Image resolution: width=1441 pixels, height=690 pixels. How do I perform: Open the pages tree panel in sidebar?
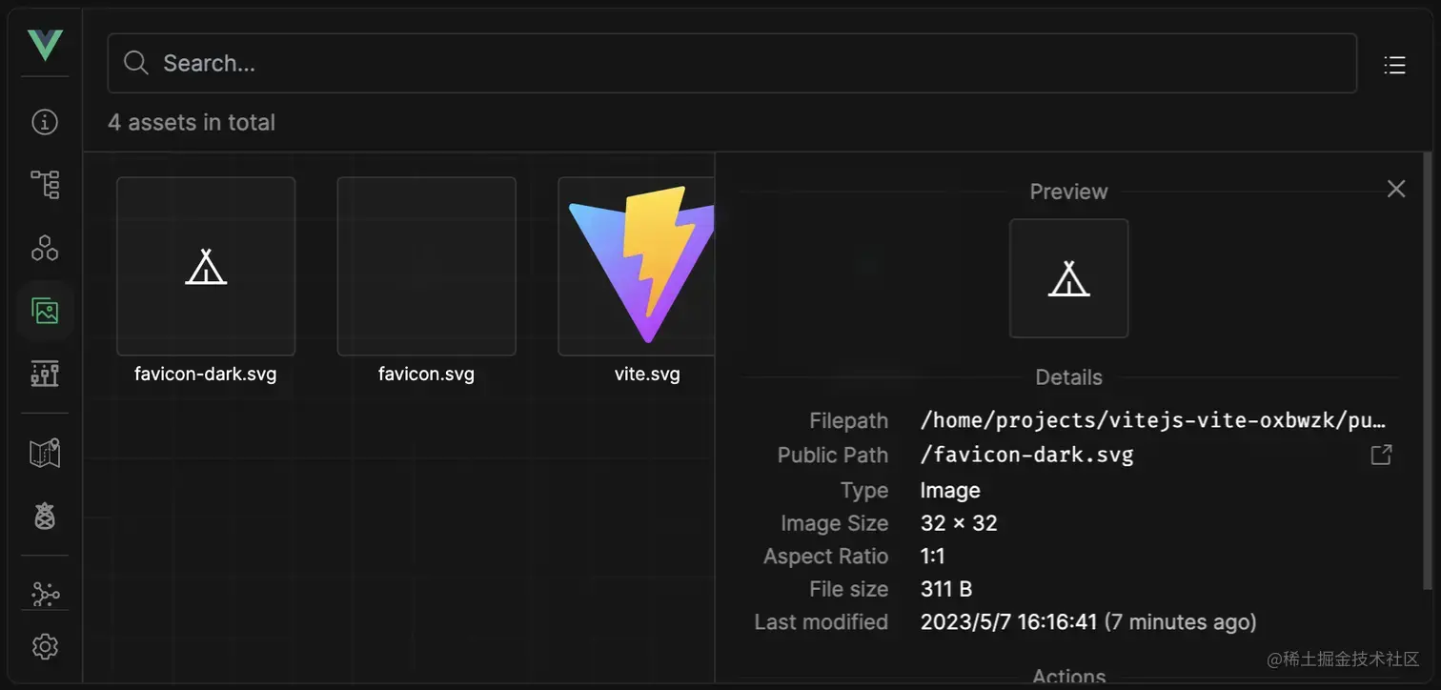tap(44, 183)
